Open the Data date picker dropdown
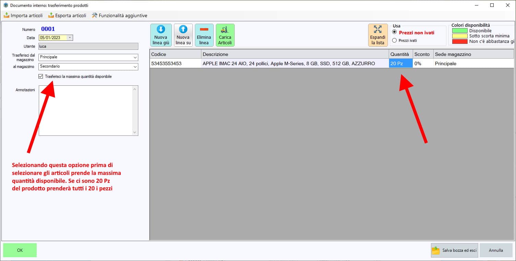This screenshot has height=261, width=516. click(x=70, y=38)
